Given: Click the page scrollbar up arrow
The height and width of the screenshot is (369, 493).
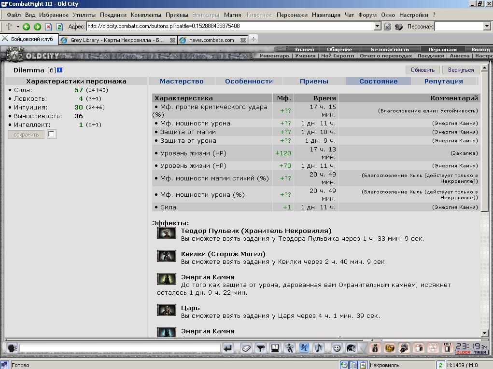Looking at the screenshot, I should click(x=484, y=68).
